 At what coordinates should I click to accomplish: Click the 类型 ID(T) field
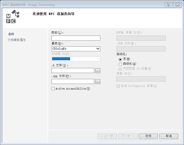pyautogui.click(x=141, y=79)
